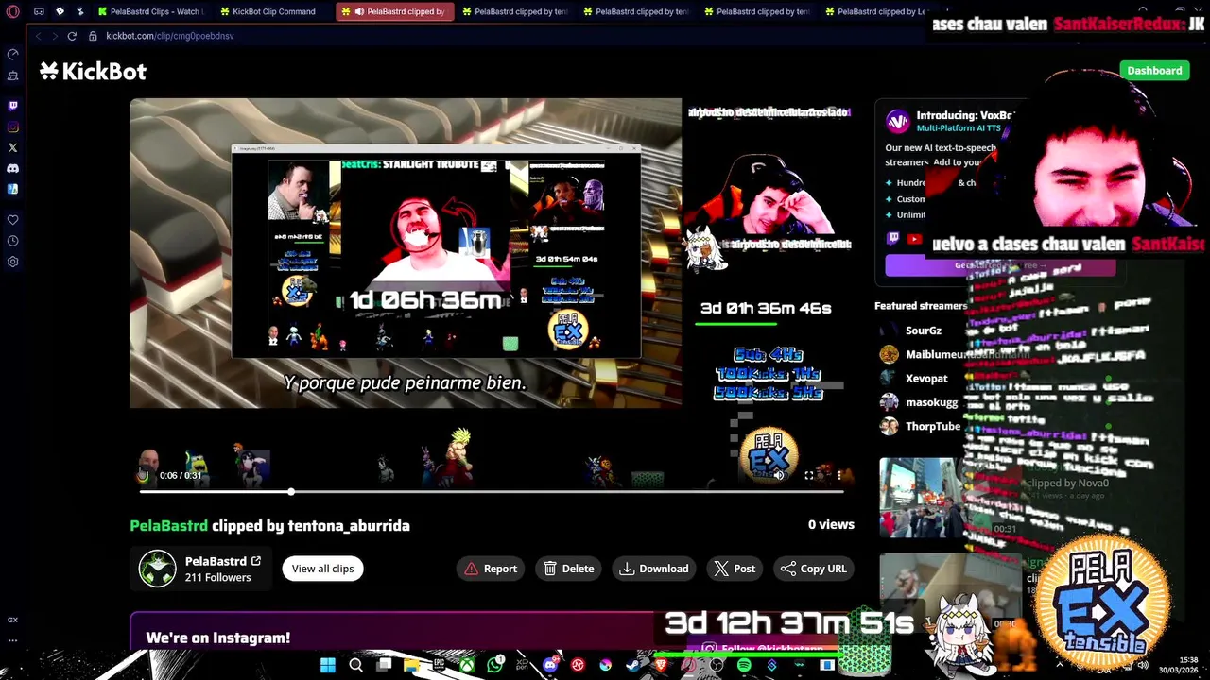1210x680 pixels.
Task: Click the URL in the address bar
Action: click(170, 36)
